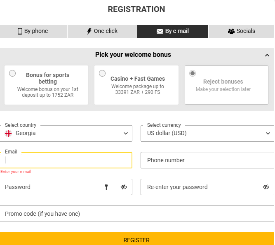Toggle password visibility eye icon in Password field

coord(124,187)
